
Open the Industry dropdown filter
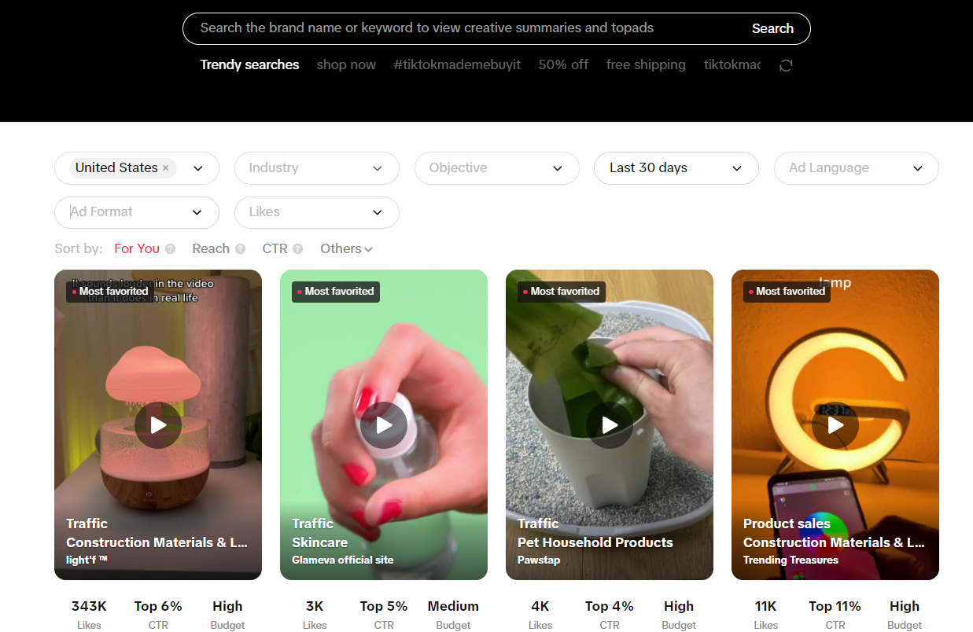pyautogui.click(x=316, y=168)
